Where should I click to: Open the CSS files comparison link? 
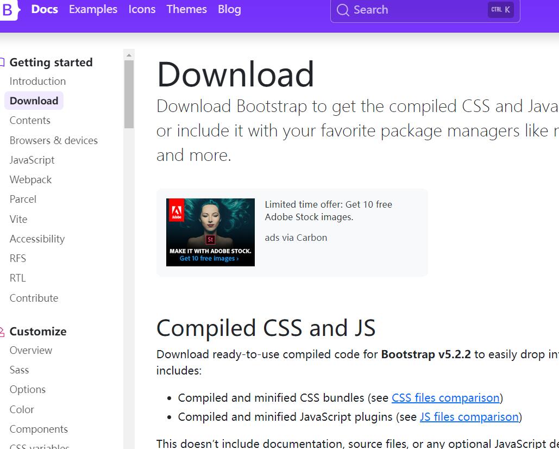(445, 397)
